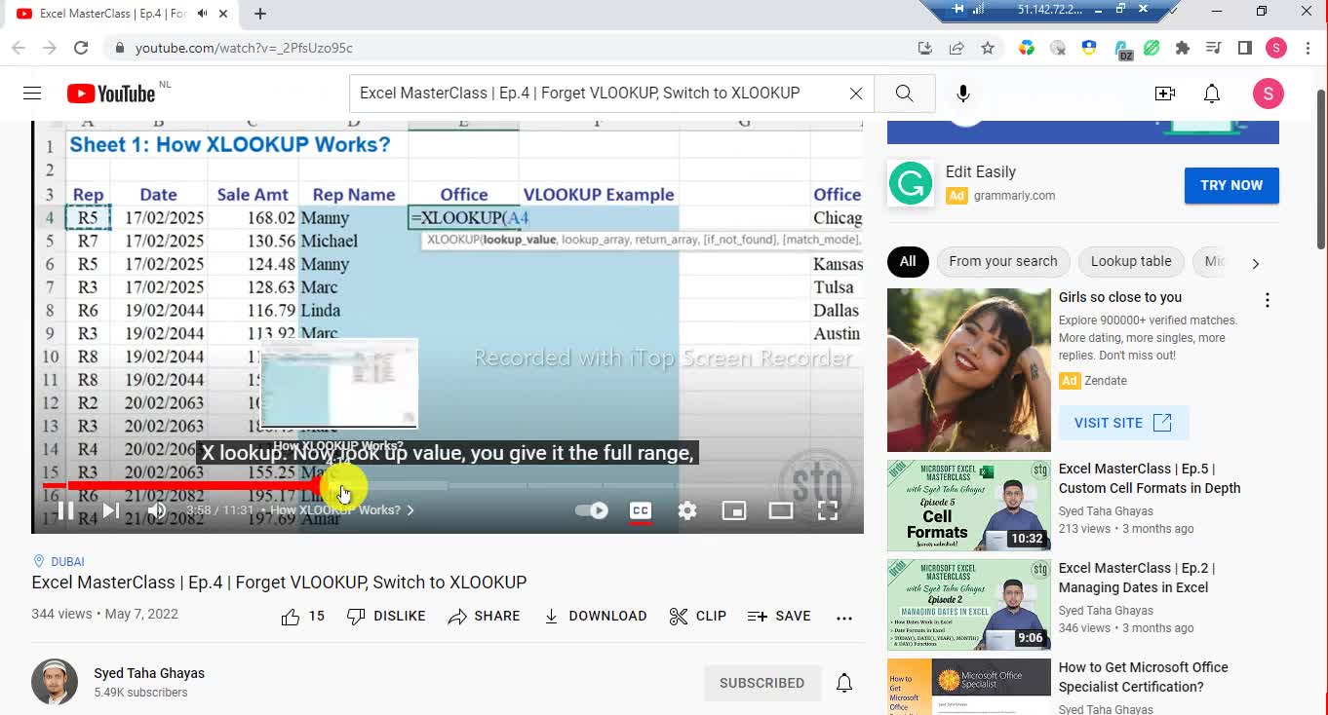Create a CLIP of the video
The width and height of the screenshot is (1328, 715).
coord(698,617)
